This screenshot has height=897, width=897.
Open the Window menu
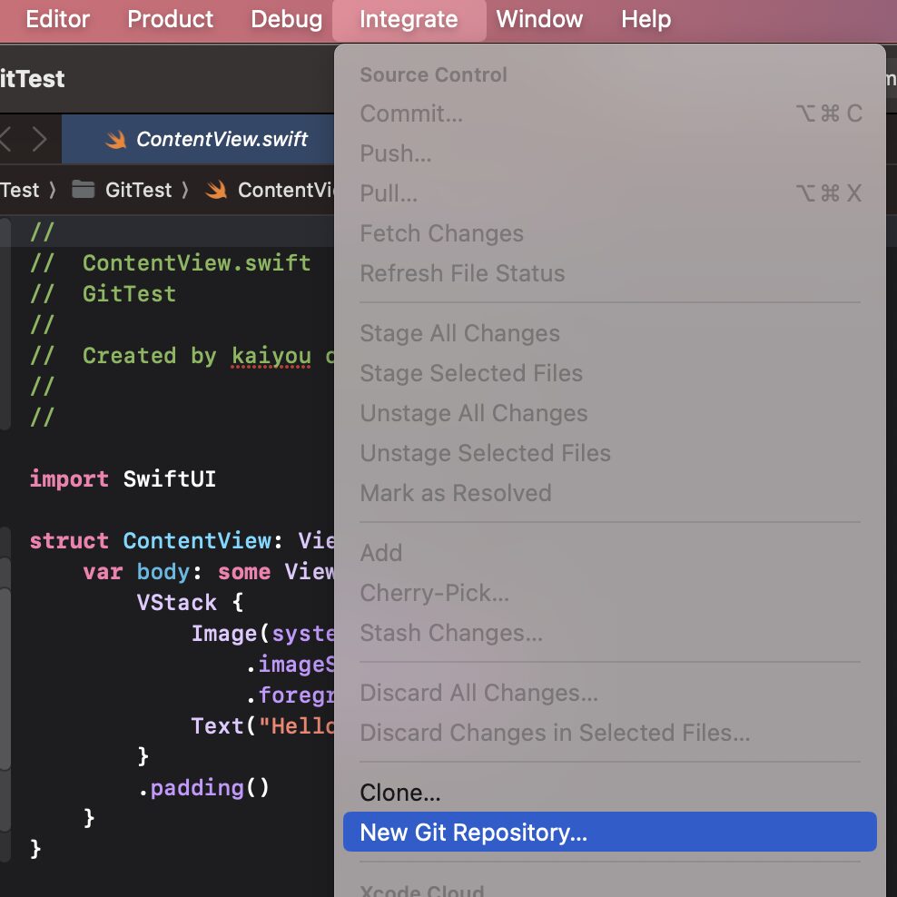(539, 19)
